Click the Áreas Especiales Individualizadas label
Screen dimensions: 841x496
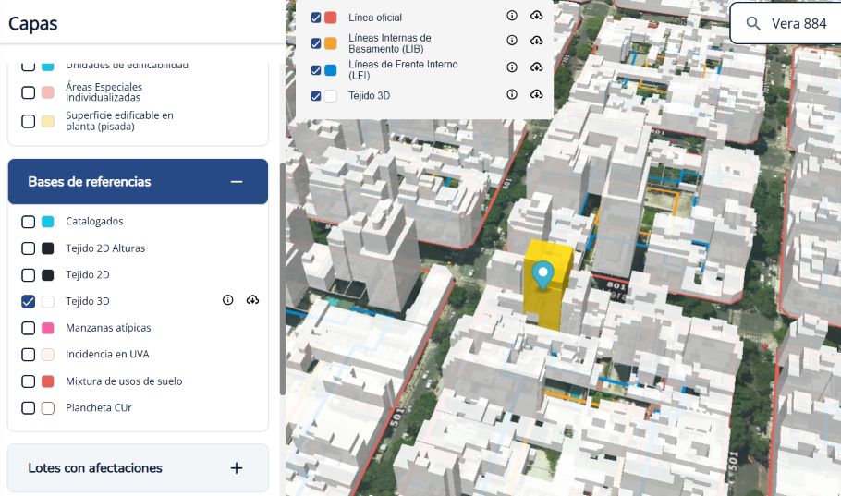[104, 92]
